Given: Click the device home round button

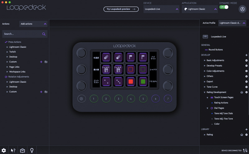Looking at the screenshot, I should [x=82, y=99].
